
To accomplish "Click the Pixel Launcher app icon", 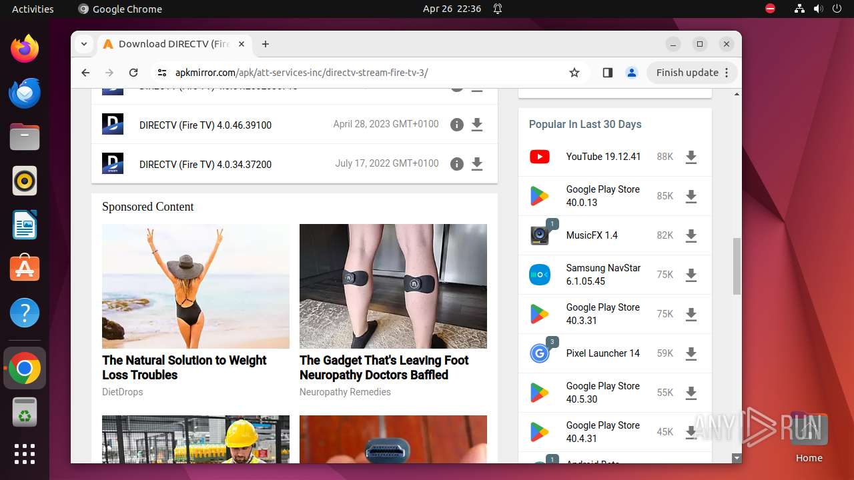I will coord(540,353).
